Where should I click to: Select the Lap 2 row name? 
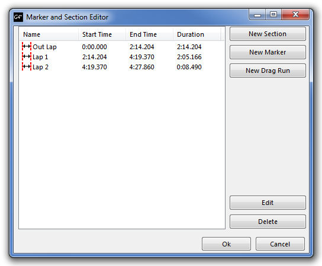click(x=40, y=67)
